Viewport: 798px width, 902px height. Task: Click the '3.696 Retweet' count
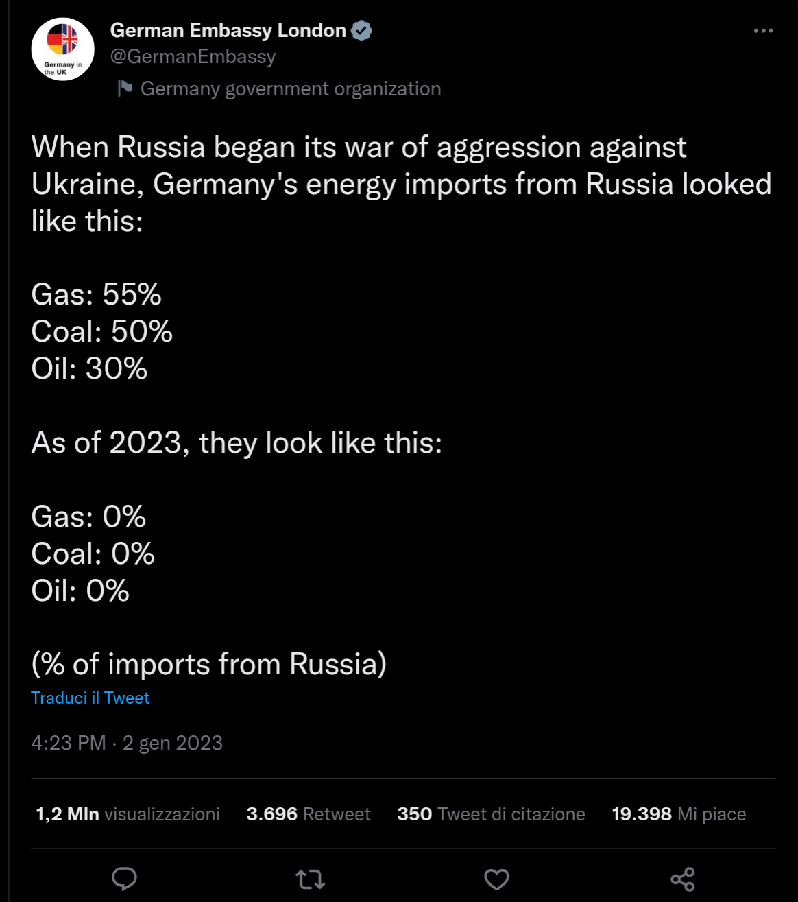309,814
